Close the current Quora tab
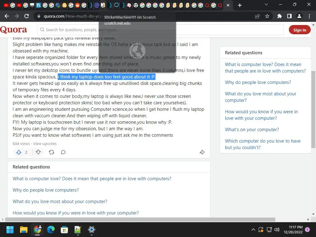This screenshot has width=316, height=237. point(228,6)
